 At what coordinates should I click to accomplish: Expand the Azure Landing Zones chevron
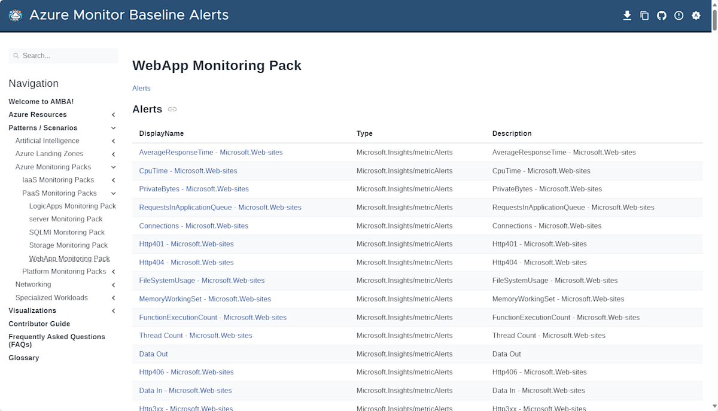(x=114, y=154)
